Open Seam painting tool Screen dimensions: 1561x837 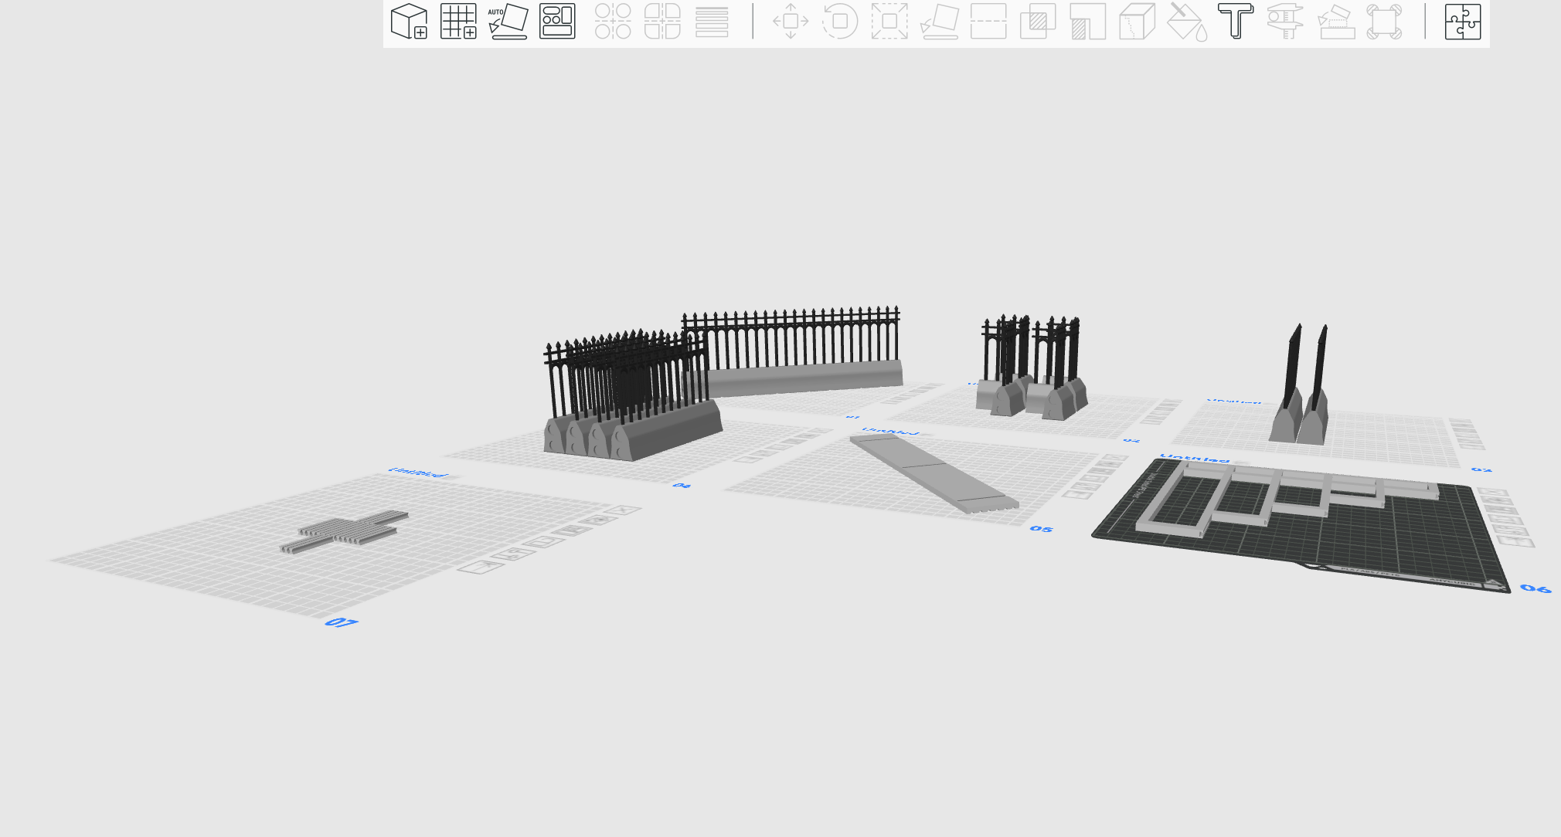tap(1137, 21)
